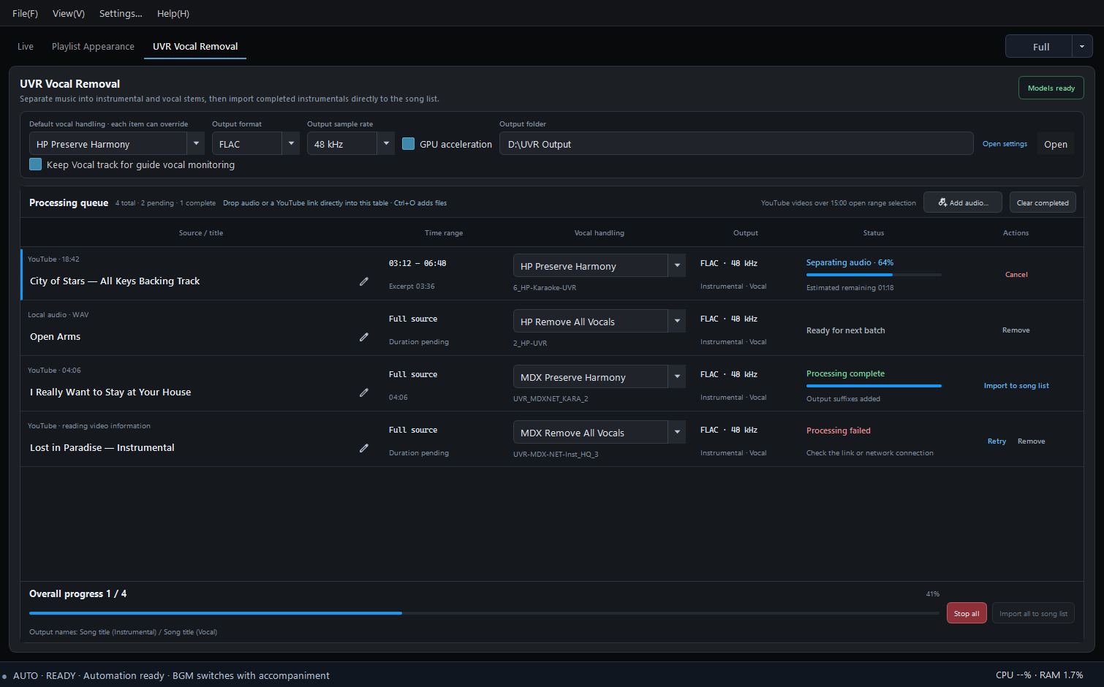This screenshot has width=1104, height=687.
Task: Remove Open Arms from the queue
Action: [1016, 330]
